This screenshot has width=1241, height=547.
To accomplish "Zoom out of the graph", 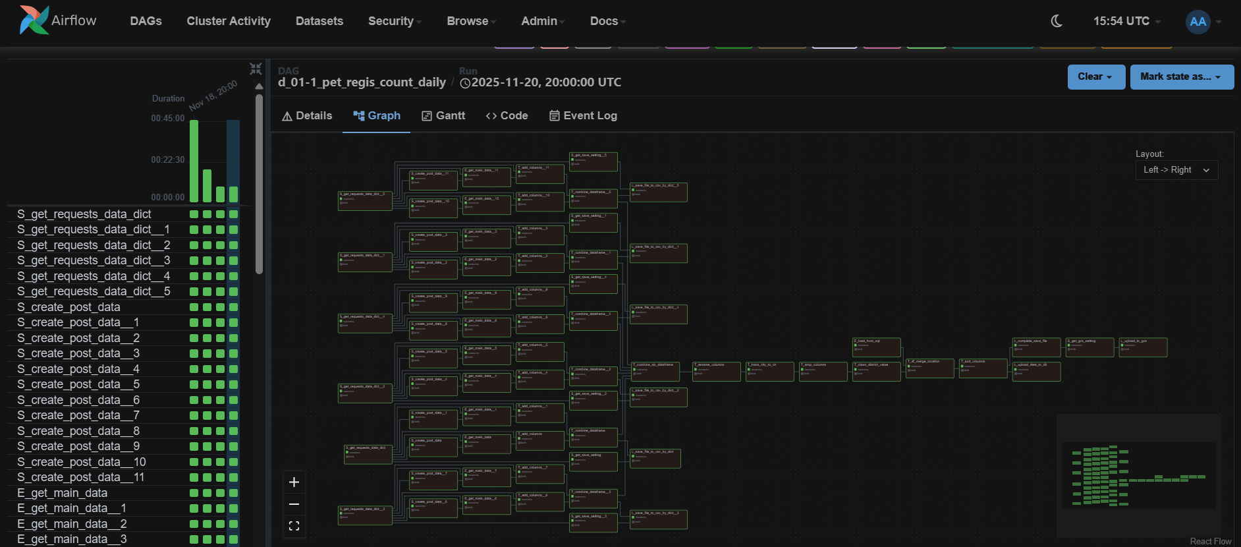I will point(294,504).
